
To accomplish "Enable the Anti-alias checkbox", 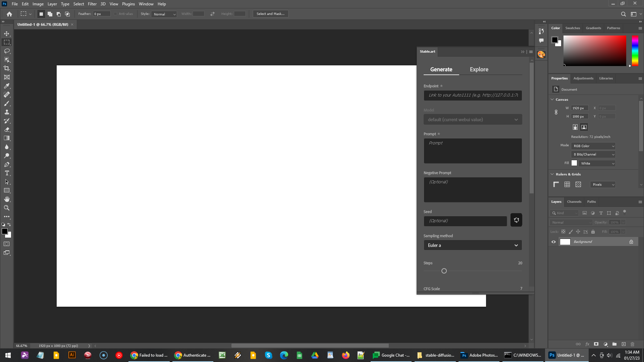I will [x=115, y=14].
